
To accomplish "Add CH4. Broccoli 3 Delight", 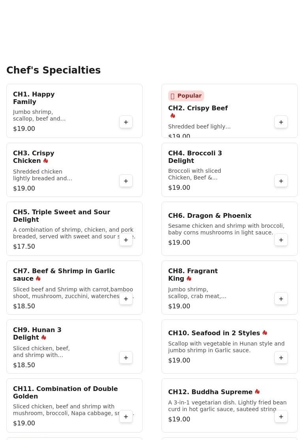I will coord(281,181).
